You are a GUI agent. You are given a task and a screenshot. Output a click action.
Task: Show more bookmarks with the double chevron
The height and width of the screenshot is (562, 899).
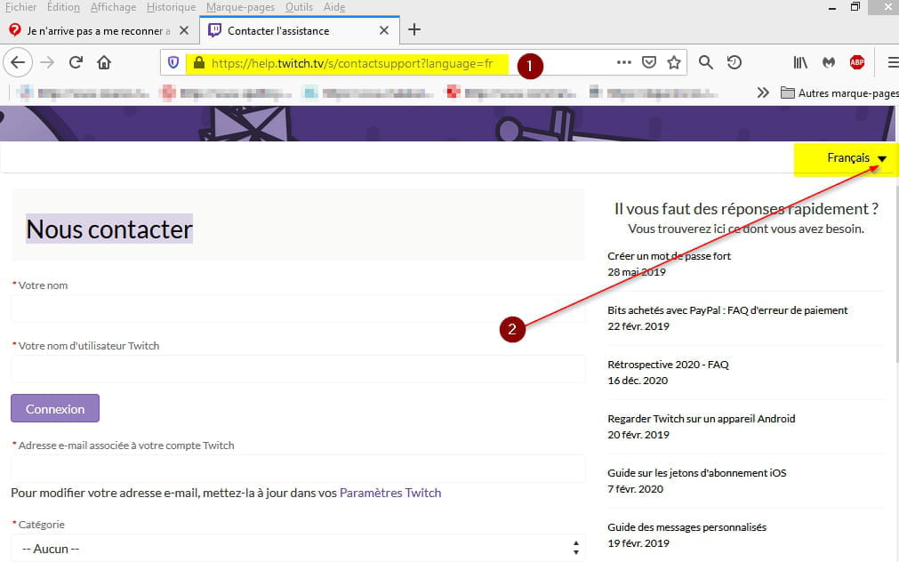[763, 92]
